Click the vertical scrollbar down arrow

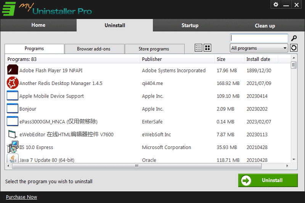294,160
